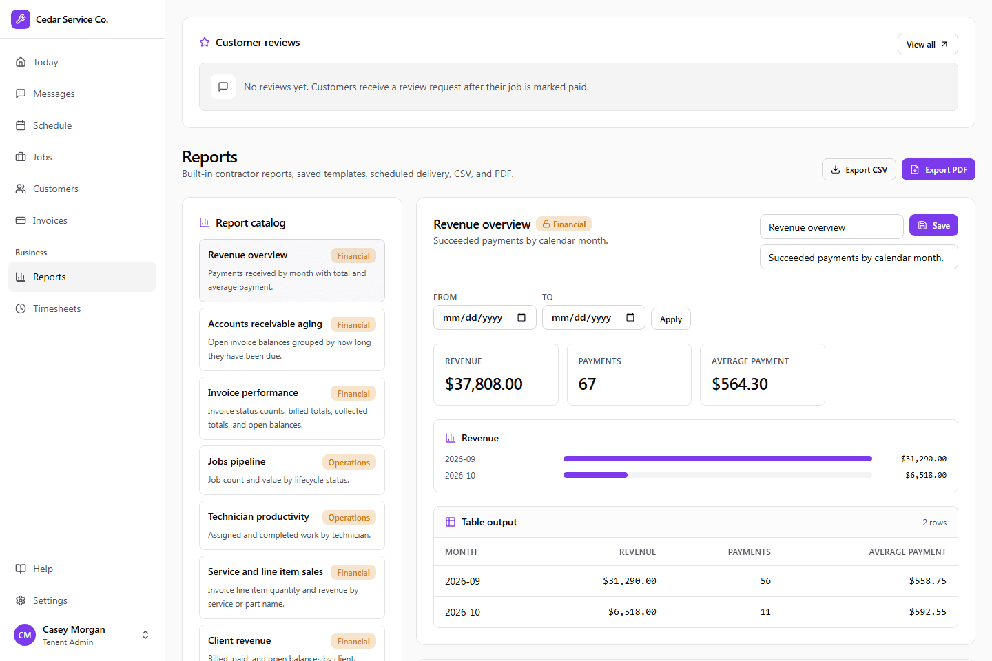Select Reports in the Business menu

(x=83, y=277)
